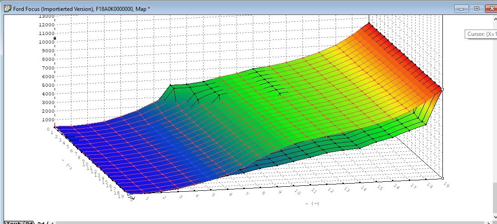Minimize the Ford Focus map window
Screen dimensions: 497x224
pyautogui.click(x=462, y=9)
